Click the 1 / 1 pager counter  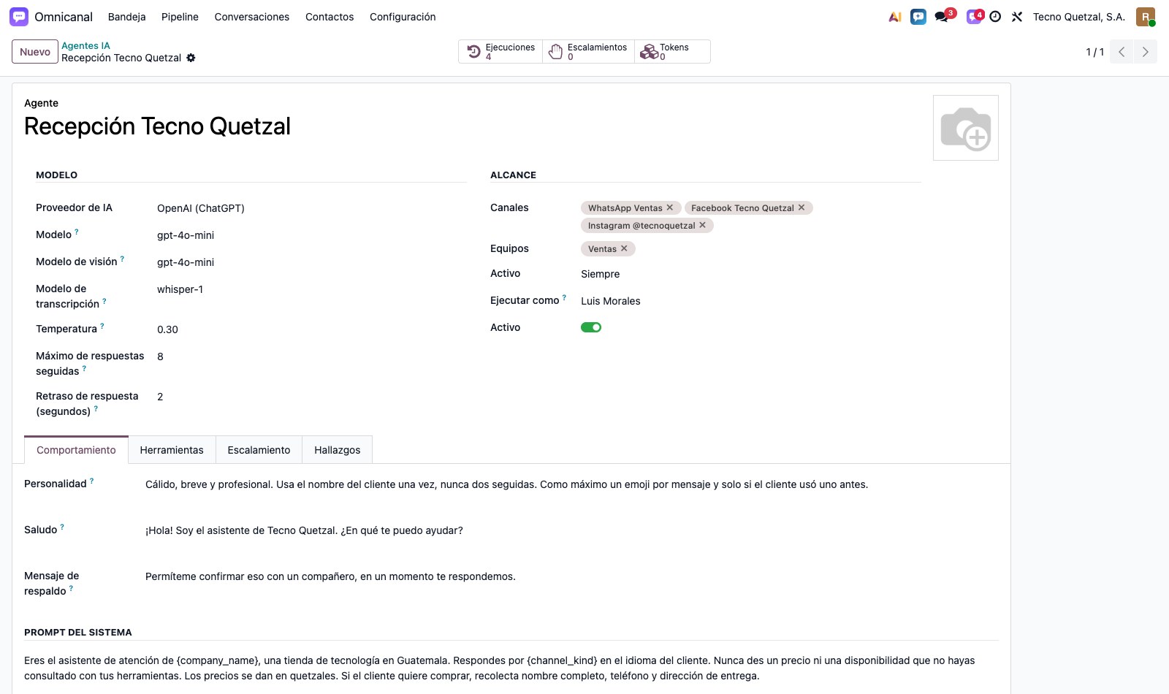point(1094,52)
